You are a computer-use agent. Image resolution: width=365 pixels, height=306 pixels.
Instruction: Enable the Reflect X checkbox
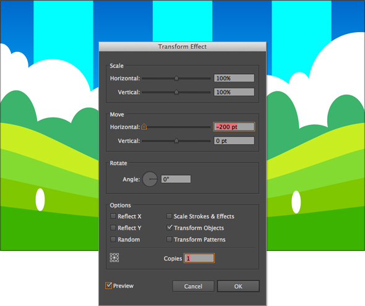113,216
